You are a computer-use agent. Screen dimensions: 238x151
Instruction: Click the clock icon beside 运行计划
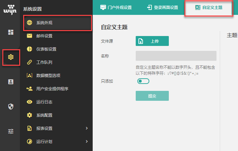pos(29,141)
